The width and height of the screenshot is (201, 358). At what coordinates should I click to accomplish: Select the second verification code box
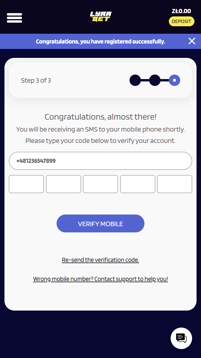[x=63, y=184]
